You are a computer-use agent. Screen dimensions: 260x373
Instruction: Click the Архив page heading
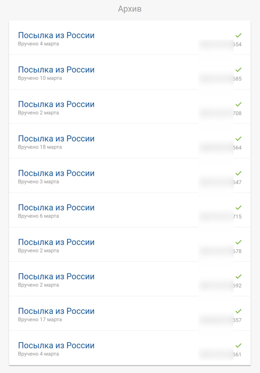click(x=130, y=9)
